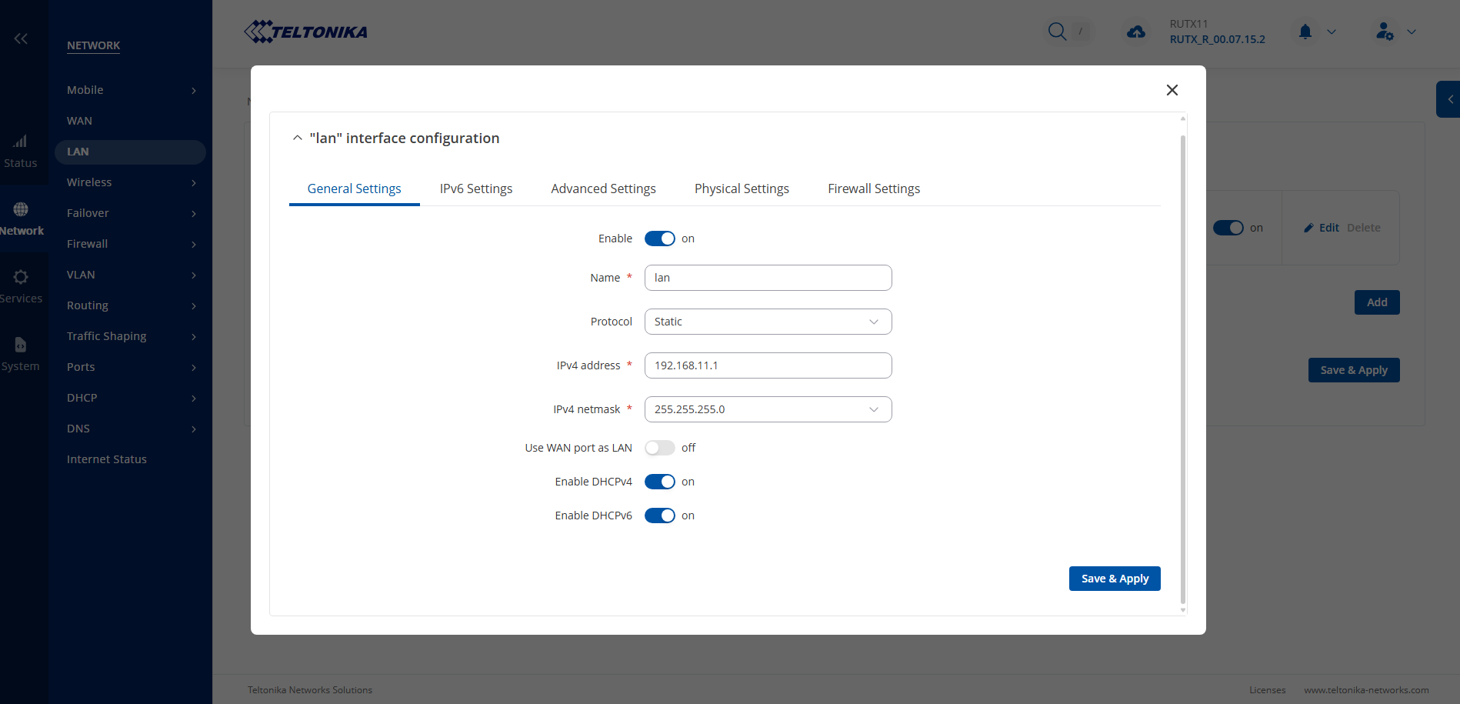Disable the interface Enable toggle
1460x704 pixels.
tap(659, 239)
